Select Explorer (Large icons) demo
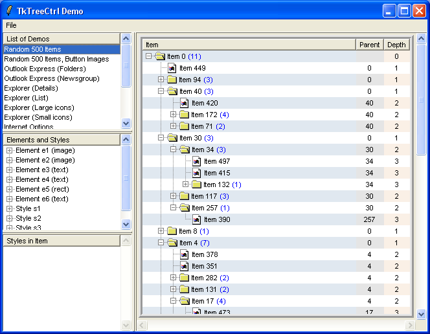 click(62, 107)
